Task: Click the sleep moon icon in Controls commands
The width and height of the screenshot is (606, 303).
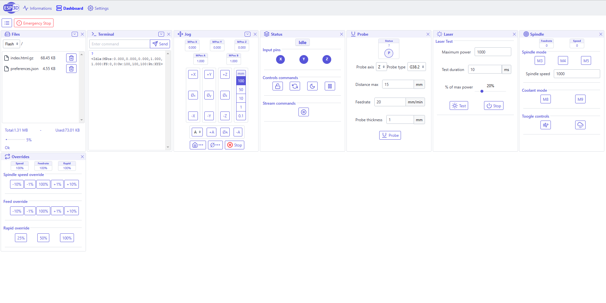Action: click(312, 86)
